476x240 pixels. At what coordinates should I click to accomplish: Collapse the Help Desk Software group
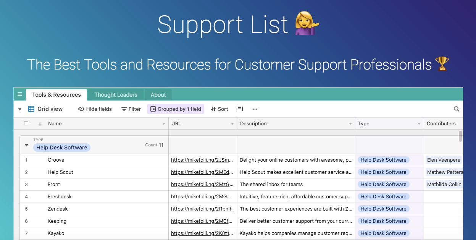tap(26, 145)
